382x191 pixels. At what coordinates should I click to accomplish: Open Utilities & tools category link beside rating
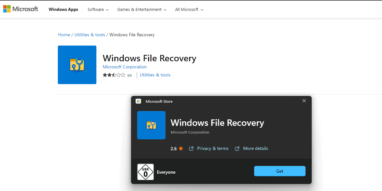155,75
